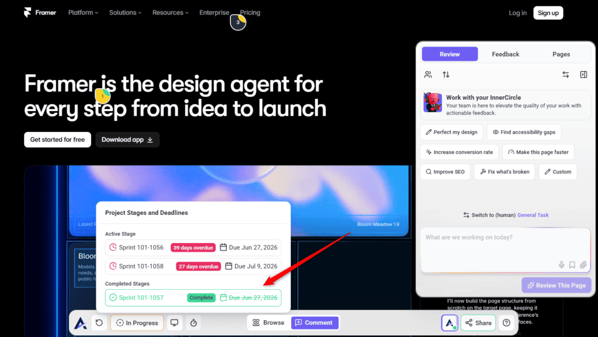Click the Framer logo in header
The width and height of the screenshot is (598, 337).
[40, 13]
